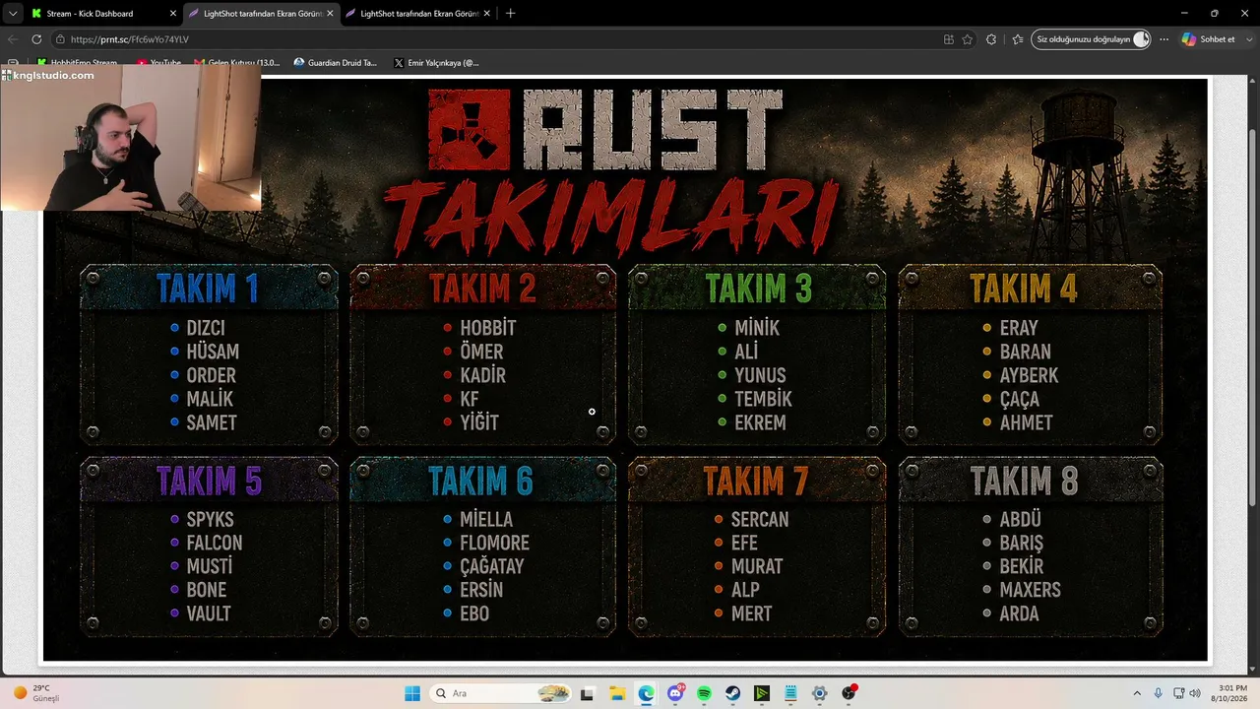
Task: Click the Rust Takımları screenshot image
Action: 625,369
